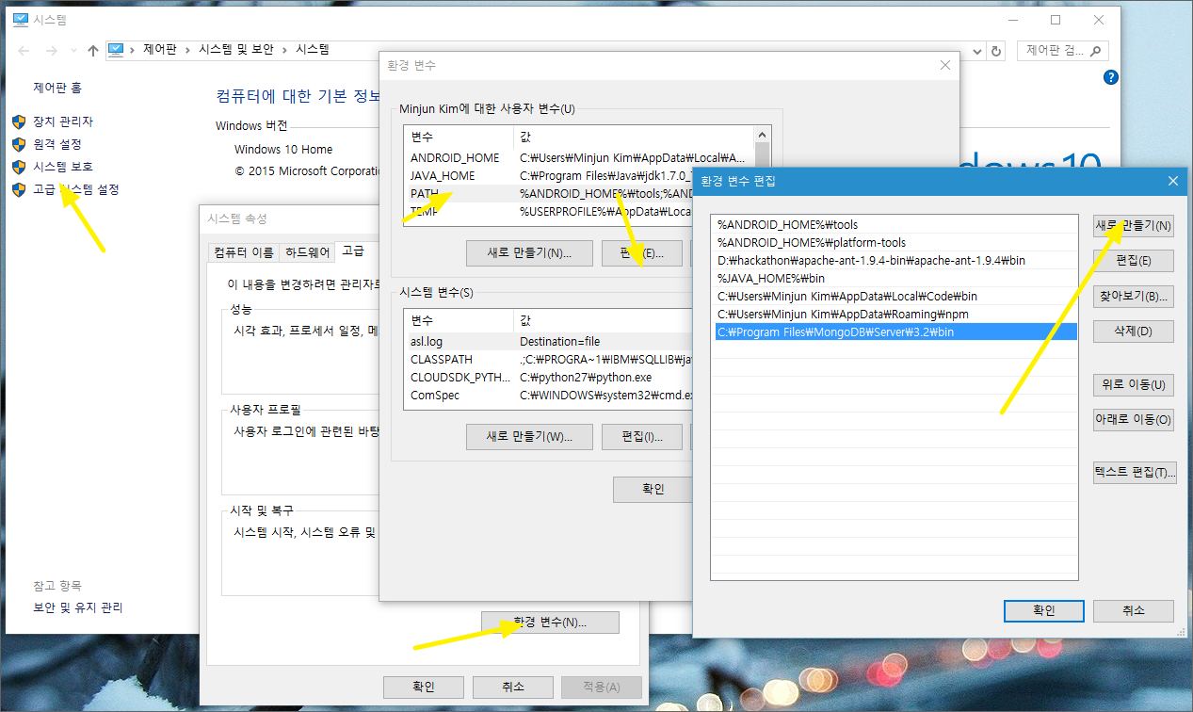Click the search magnifier in 제어판 검색 box
Image resolution: width=1193 pixels, height=712 pixels.
pyautogui.click(x=1095, y=50)
